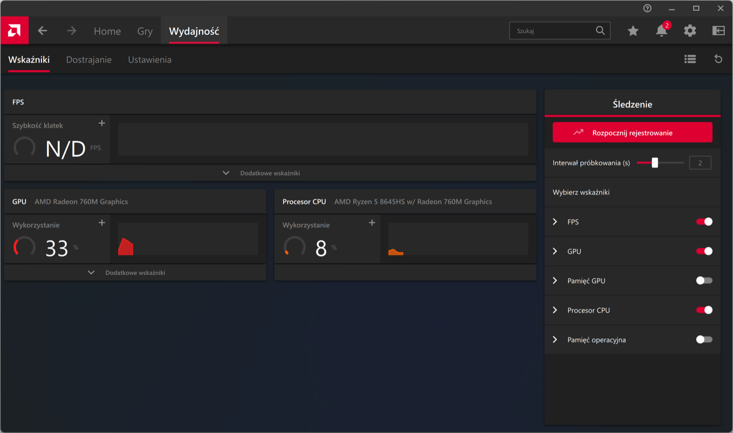The height and width of the screenshot is (433, 733).
Task: Click the sampling interval value field
Action: click(x=700, y=163)
